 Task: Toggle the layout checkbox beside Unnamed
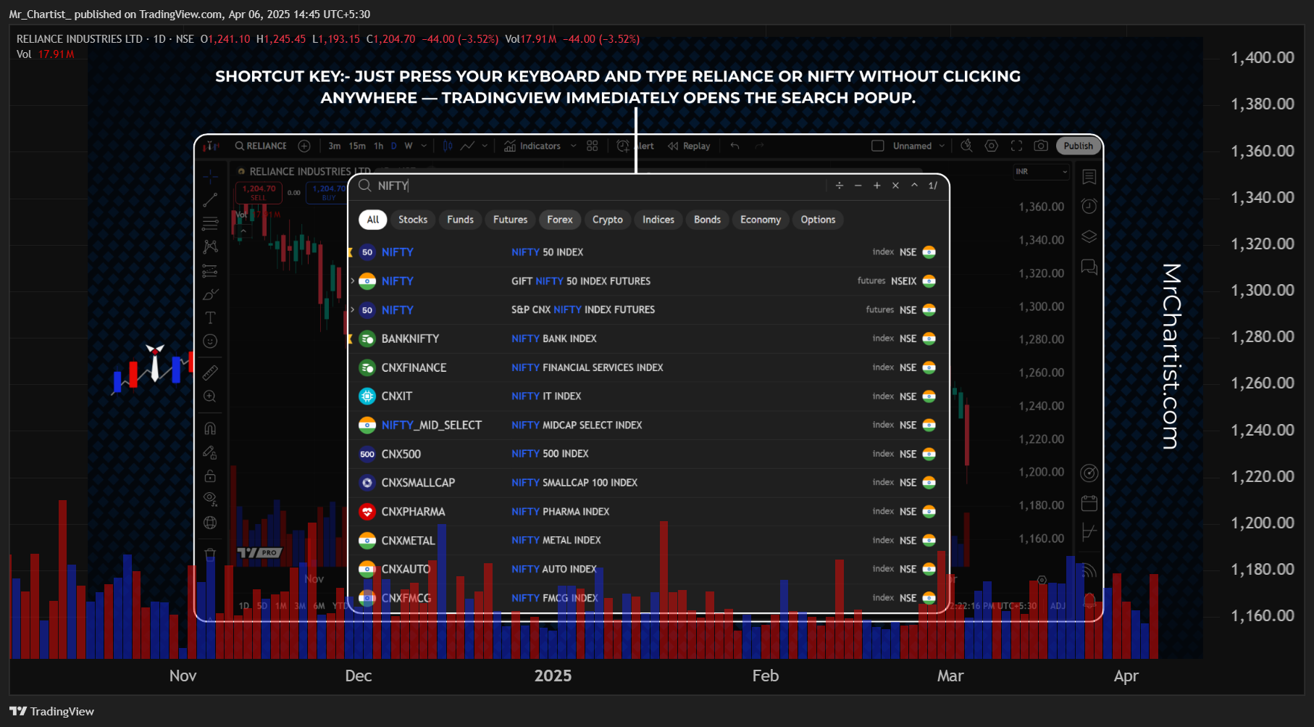point(877,146)
